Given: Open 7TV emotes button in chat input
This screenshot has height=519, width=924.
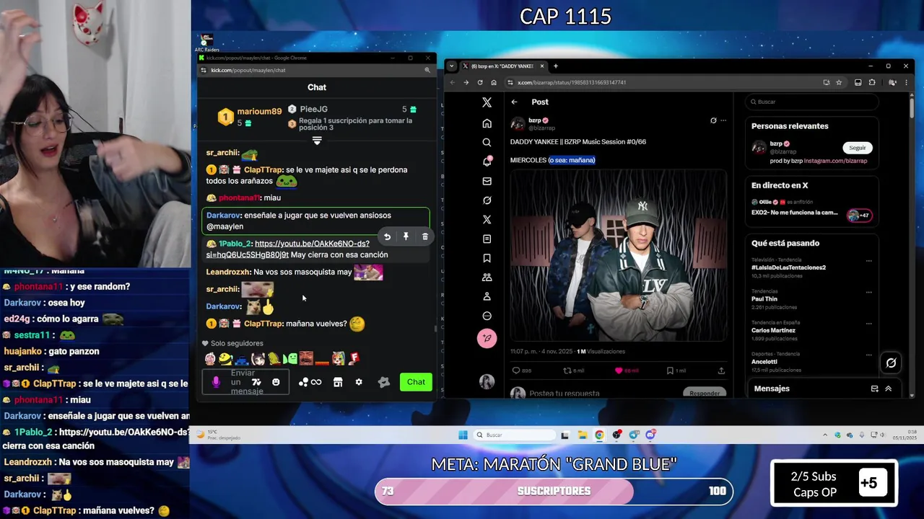Looking at the screenshot, I should click(256, 382).
